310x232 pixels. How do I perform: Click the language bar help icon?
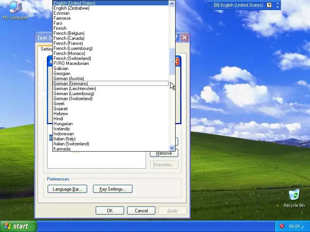click(269, 5)
